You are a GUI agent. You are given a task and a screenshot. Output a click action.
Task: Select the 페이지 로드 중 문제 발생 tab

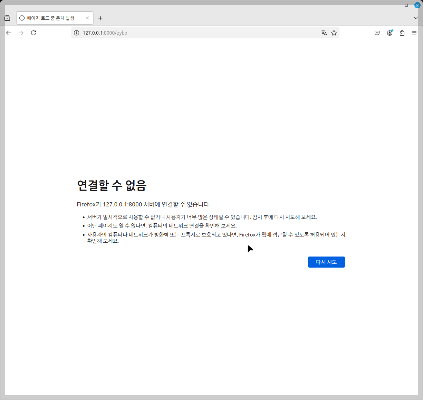[x=55, y=18]
